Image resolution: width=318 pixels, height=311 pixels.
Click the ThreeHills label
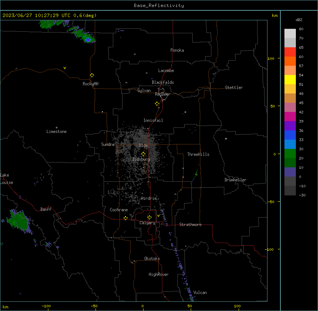(x=198, y=154)
